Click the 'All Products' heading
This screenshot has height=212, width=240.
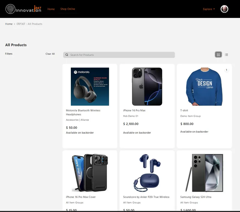point(16,45)
